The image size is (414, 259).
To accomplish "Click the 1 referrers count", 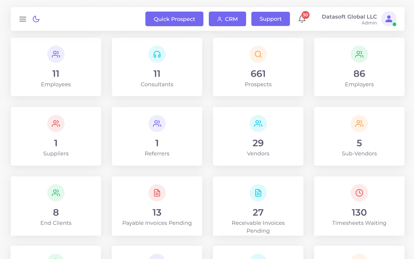I will click(157, 143).
